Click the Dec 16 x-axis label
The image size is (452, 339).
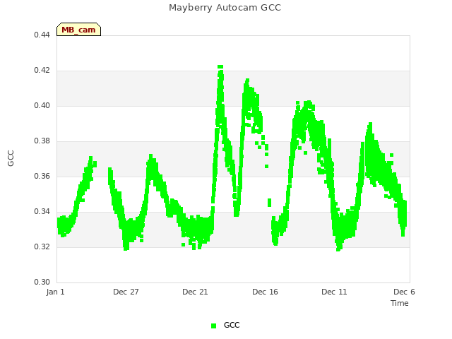tap(266, 292)
